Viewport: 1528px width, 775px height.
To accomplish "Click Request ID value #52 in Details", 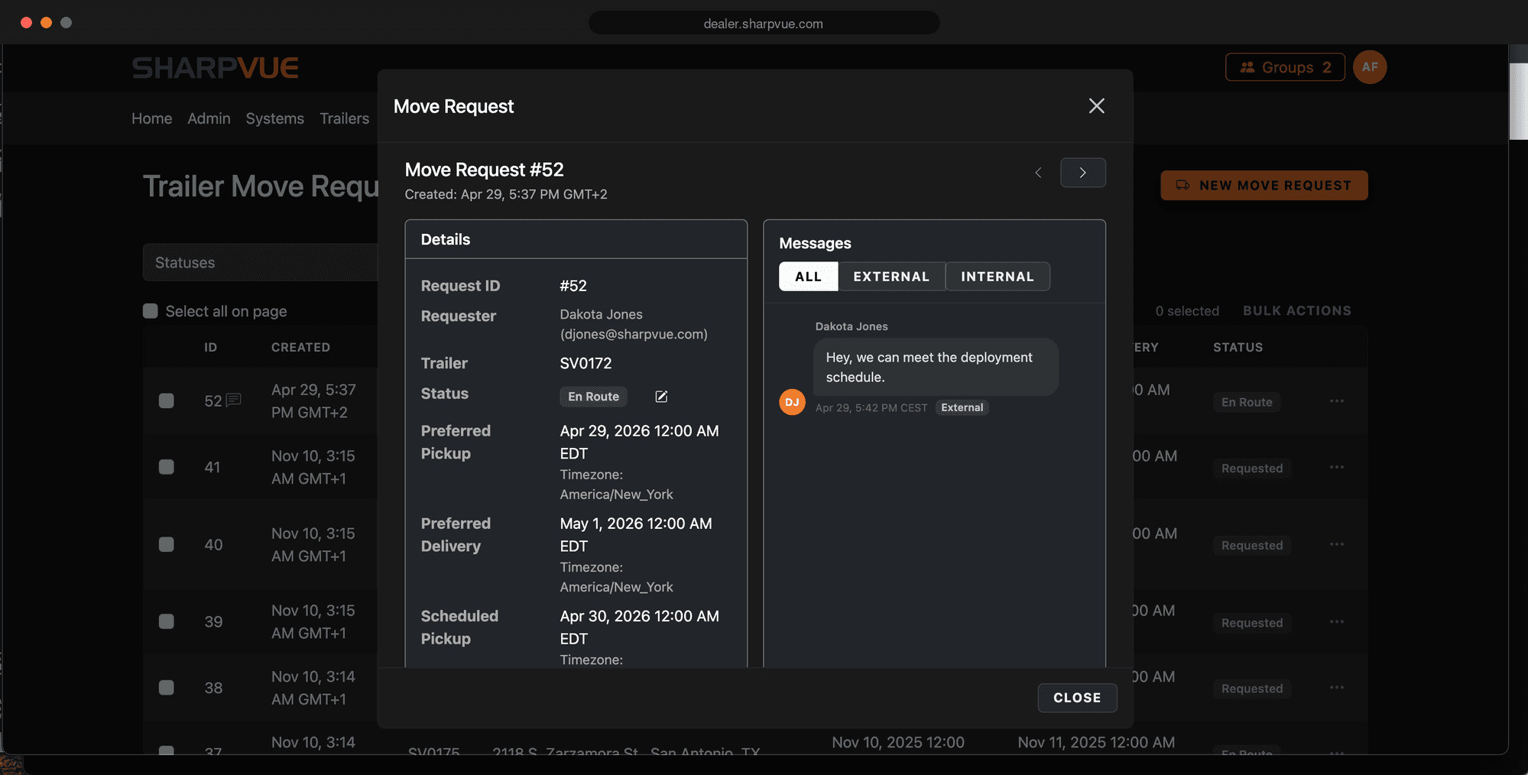I will (573, 286).
